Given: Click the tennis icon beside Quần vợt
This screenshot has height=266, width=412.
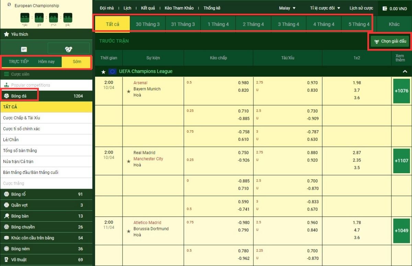Looking at the screenshot, I should [6, 205].
